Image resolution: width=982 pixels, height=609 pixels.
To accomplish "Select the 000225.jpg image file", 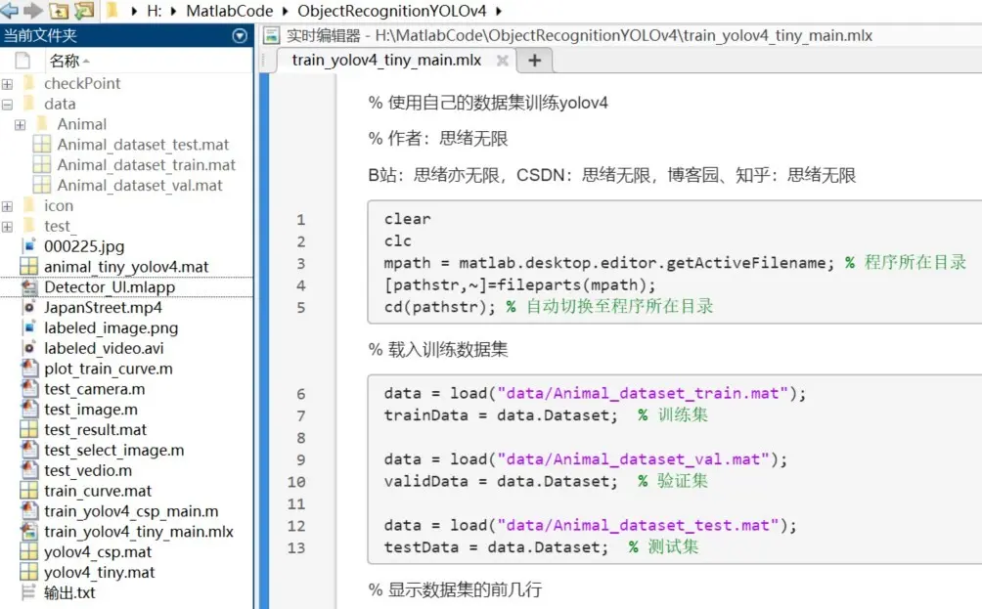I will click(x=84, y=246).
